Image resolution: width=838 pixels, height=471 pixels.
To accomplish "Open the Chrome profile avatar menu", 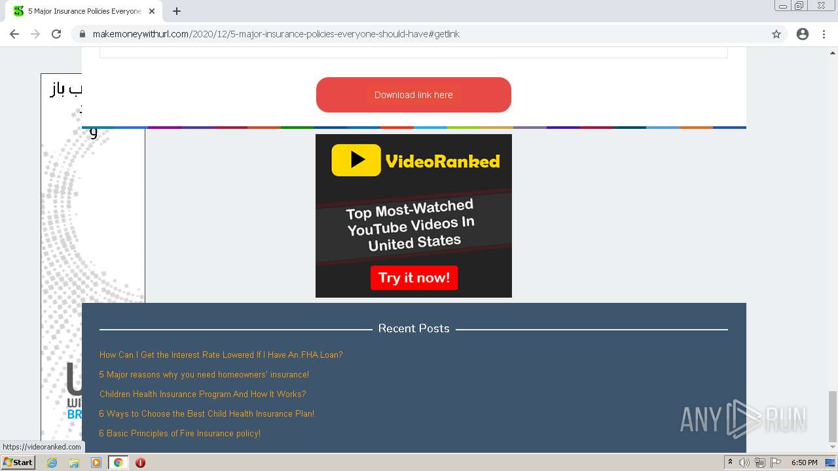I will pos(803,34).
